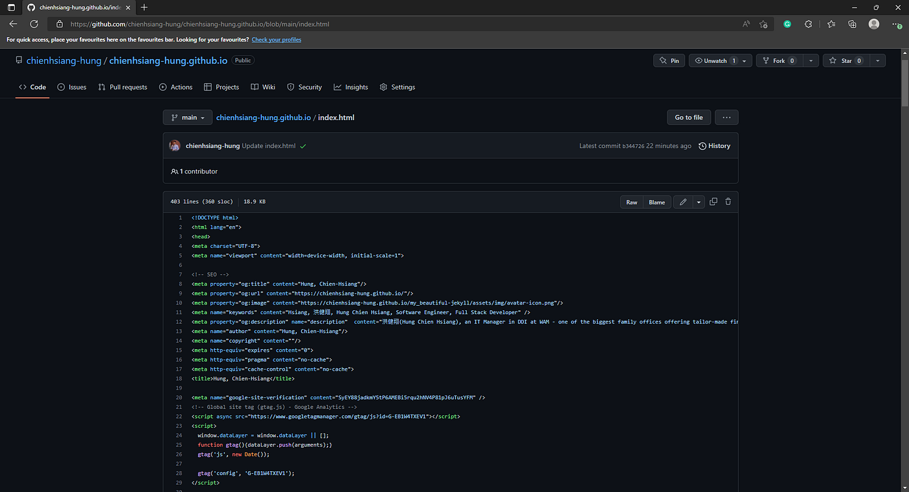Open the commit author chienhsiang-hung link
The height and width of the screenshot is (492, 909).
212,146
